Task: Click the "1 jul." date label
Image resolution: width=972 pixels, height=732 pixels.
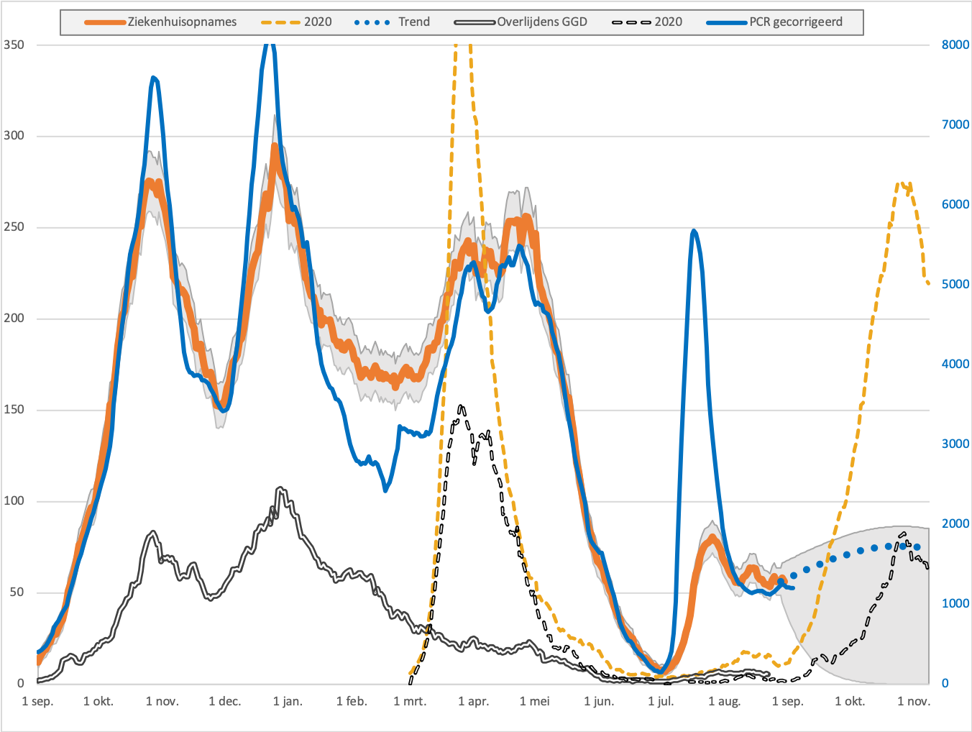Action: point(660,701)
